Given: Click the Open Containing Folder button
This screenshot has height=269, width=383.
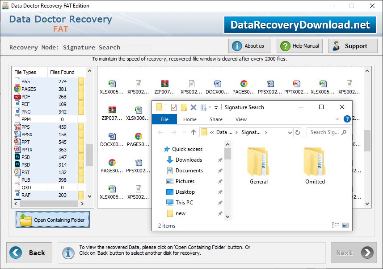Looking at the screenshot, I should tap(53, 219).
